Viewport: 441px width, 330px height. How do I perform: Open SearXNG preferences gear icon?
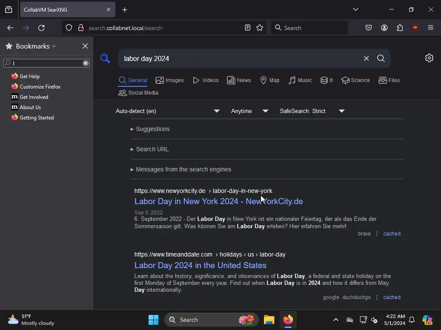point(429,58)
